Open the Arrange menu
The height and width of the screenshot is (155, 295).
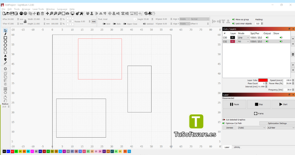(x=26, y=9)
